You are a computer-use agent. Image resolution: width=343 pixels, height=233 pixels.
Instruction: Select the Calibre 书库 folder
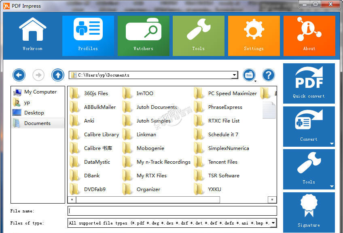[91, 148]
